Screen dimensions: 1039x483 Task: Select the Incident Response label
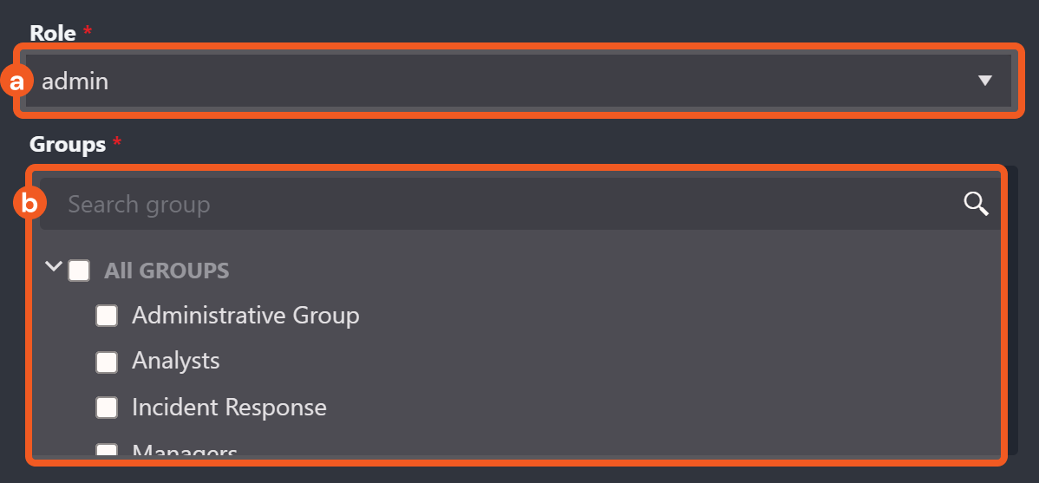(x=229, y=408)
